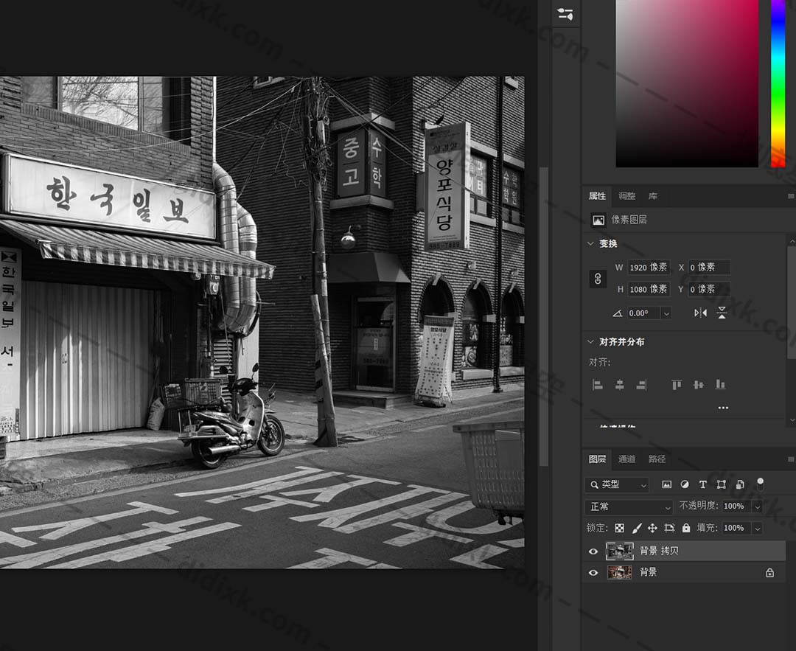This screenshot has height=651, width=796.
Task: Align top edges in the Properties panel
Action: 677,385
